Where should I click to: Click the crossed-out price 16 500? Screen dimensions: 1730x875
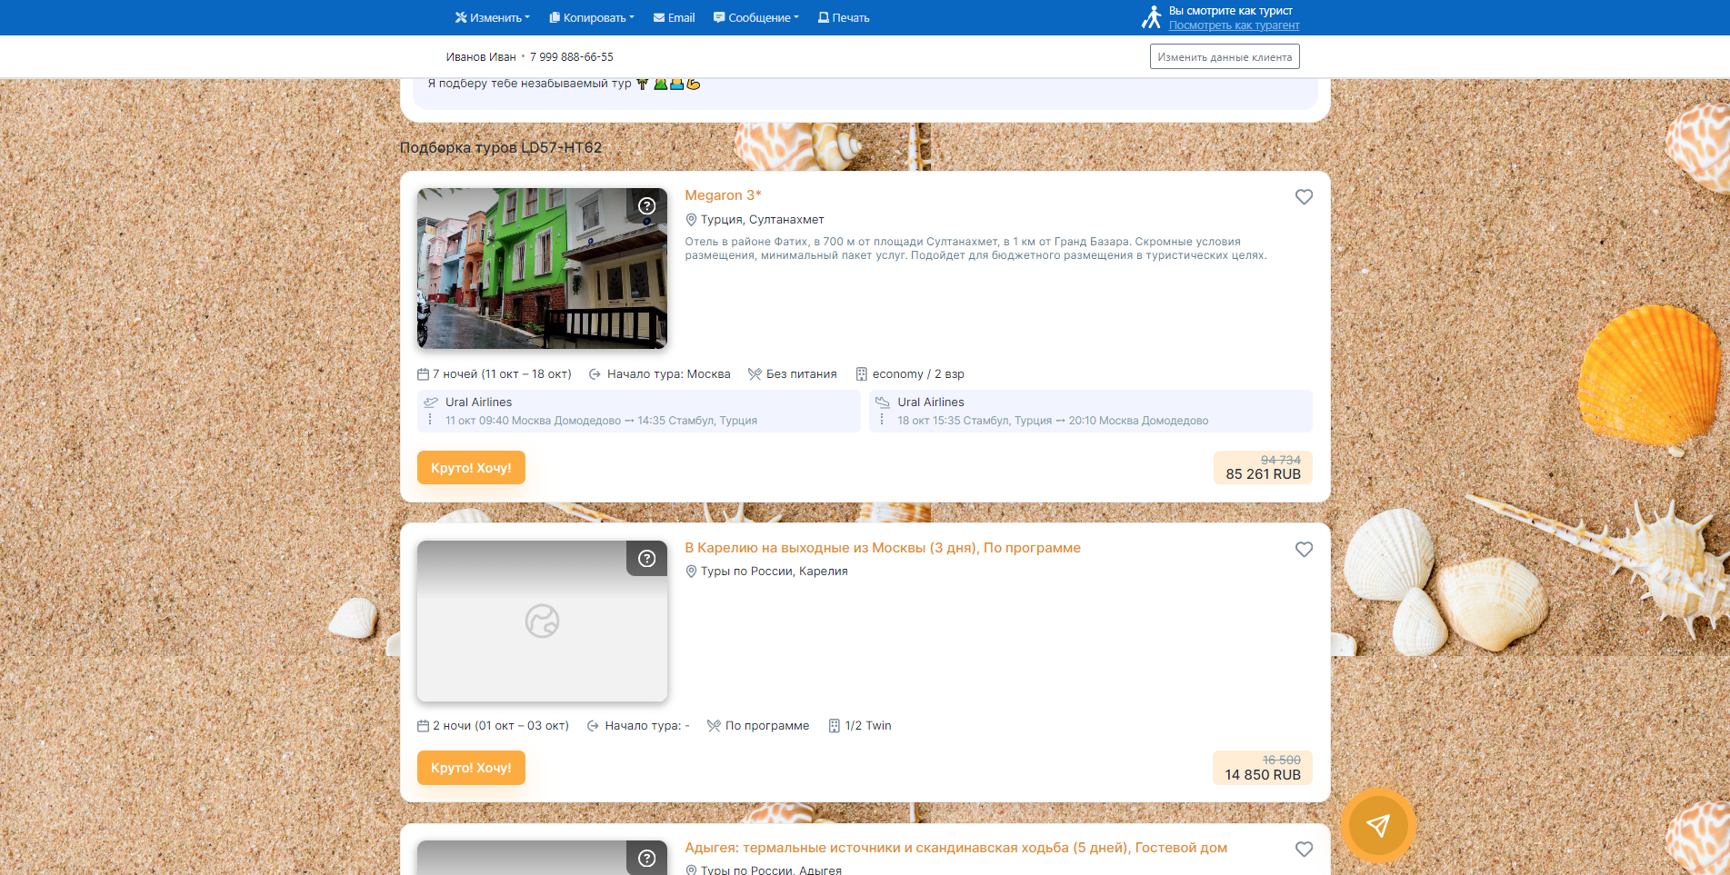click(x=1282, y=760)
